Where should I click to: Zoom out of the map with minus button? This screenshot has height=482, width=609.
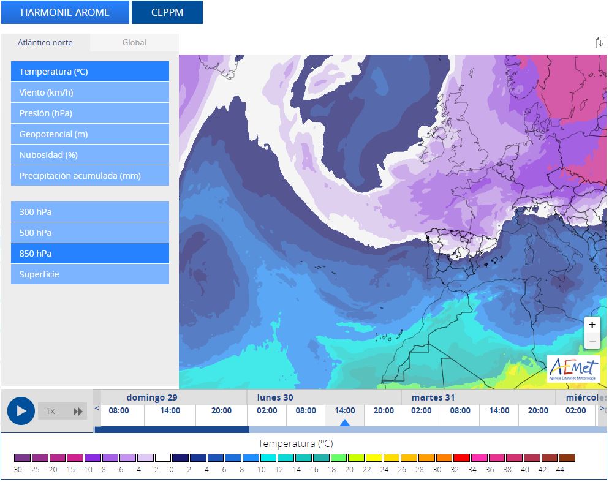tap(592, 341)
